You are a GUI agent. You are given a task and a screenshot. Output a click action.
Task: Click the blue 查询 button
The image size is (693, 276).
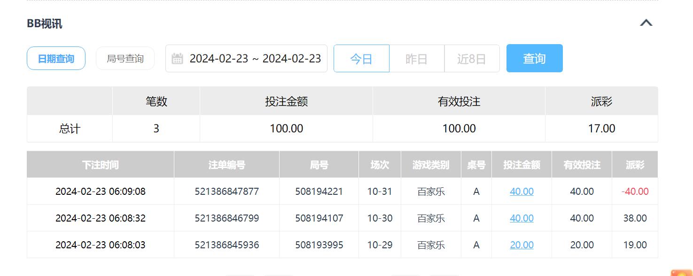tap(534, 58)
